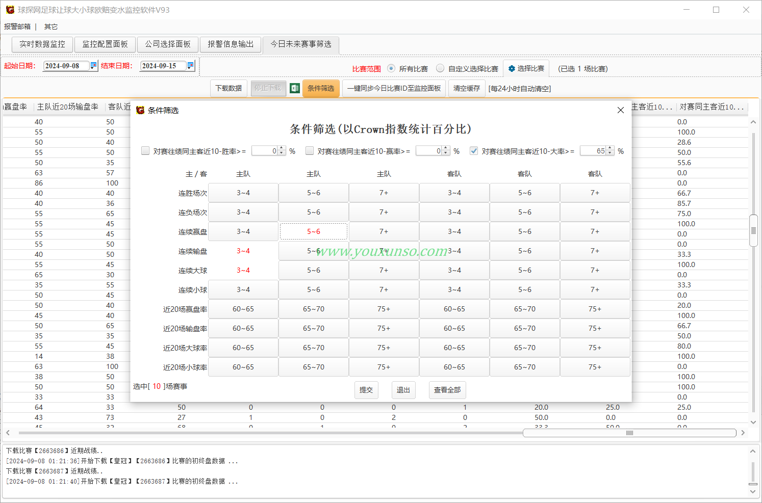
Task: Close the 条件筛选 dialog
Action: (x=621, y=110)
